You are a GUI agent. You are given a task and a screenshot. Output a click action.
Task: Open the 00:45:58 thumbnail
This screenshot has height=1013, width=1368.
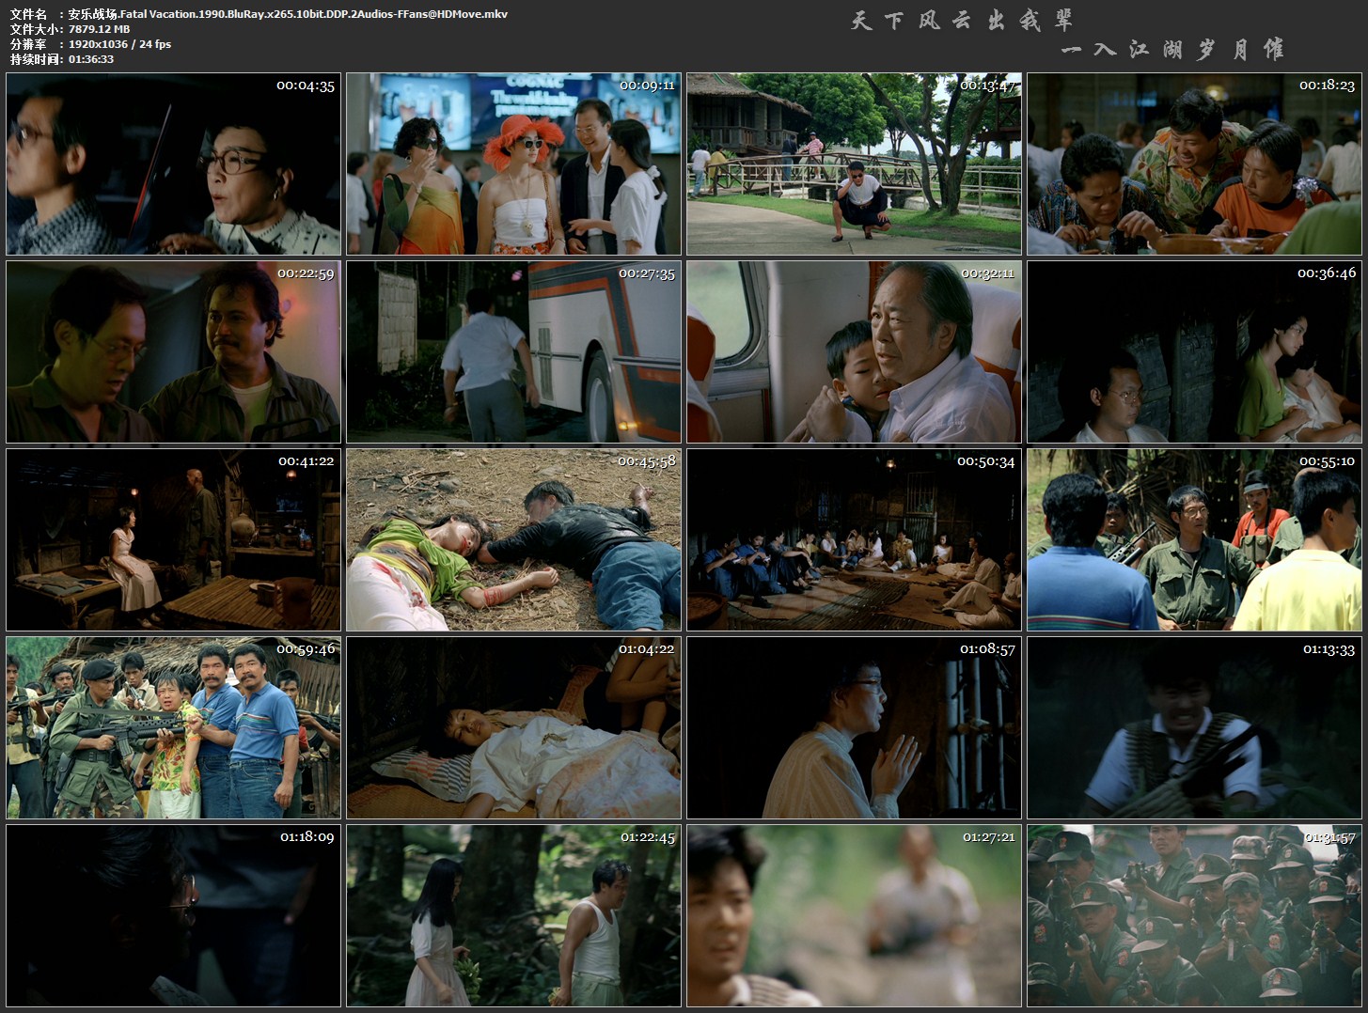tap(513, 539)
